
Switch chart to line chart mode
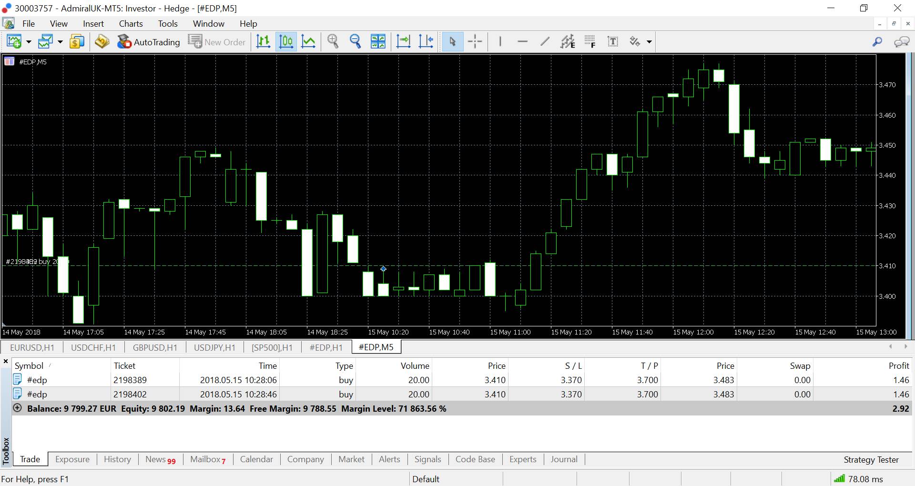click(x=308, y=42)
